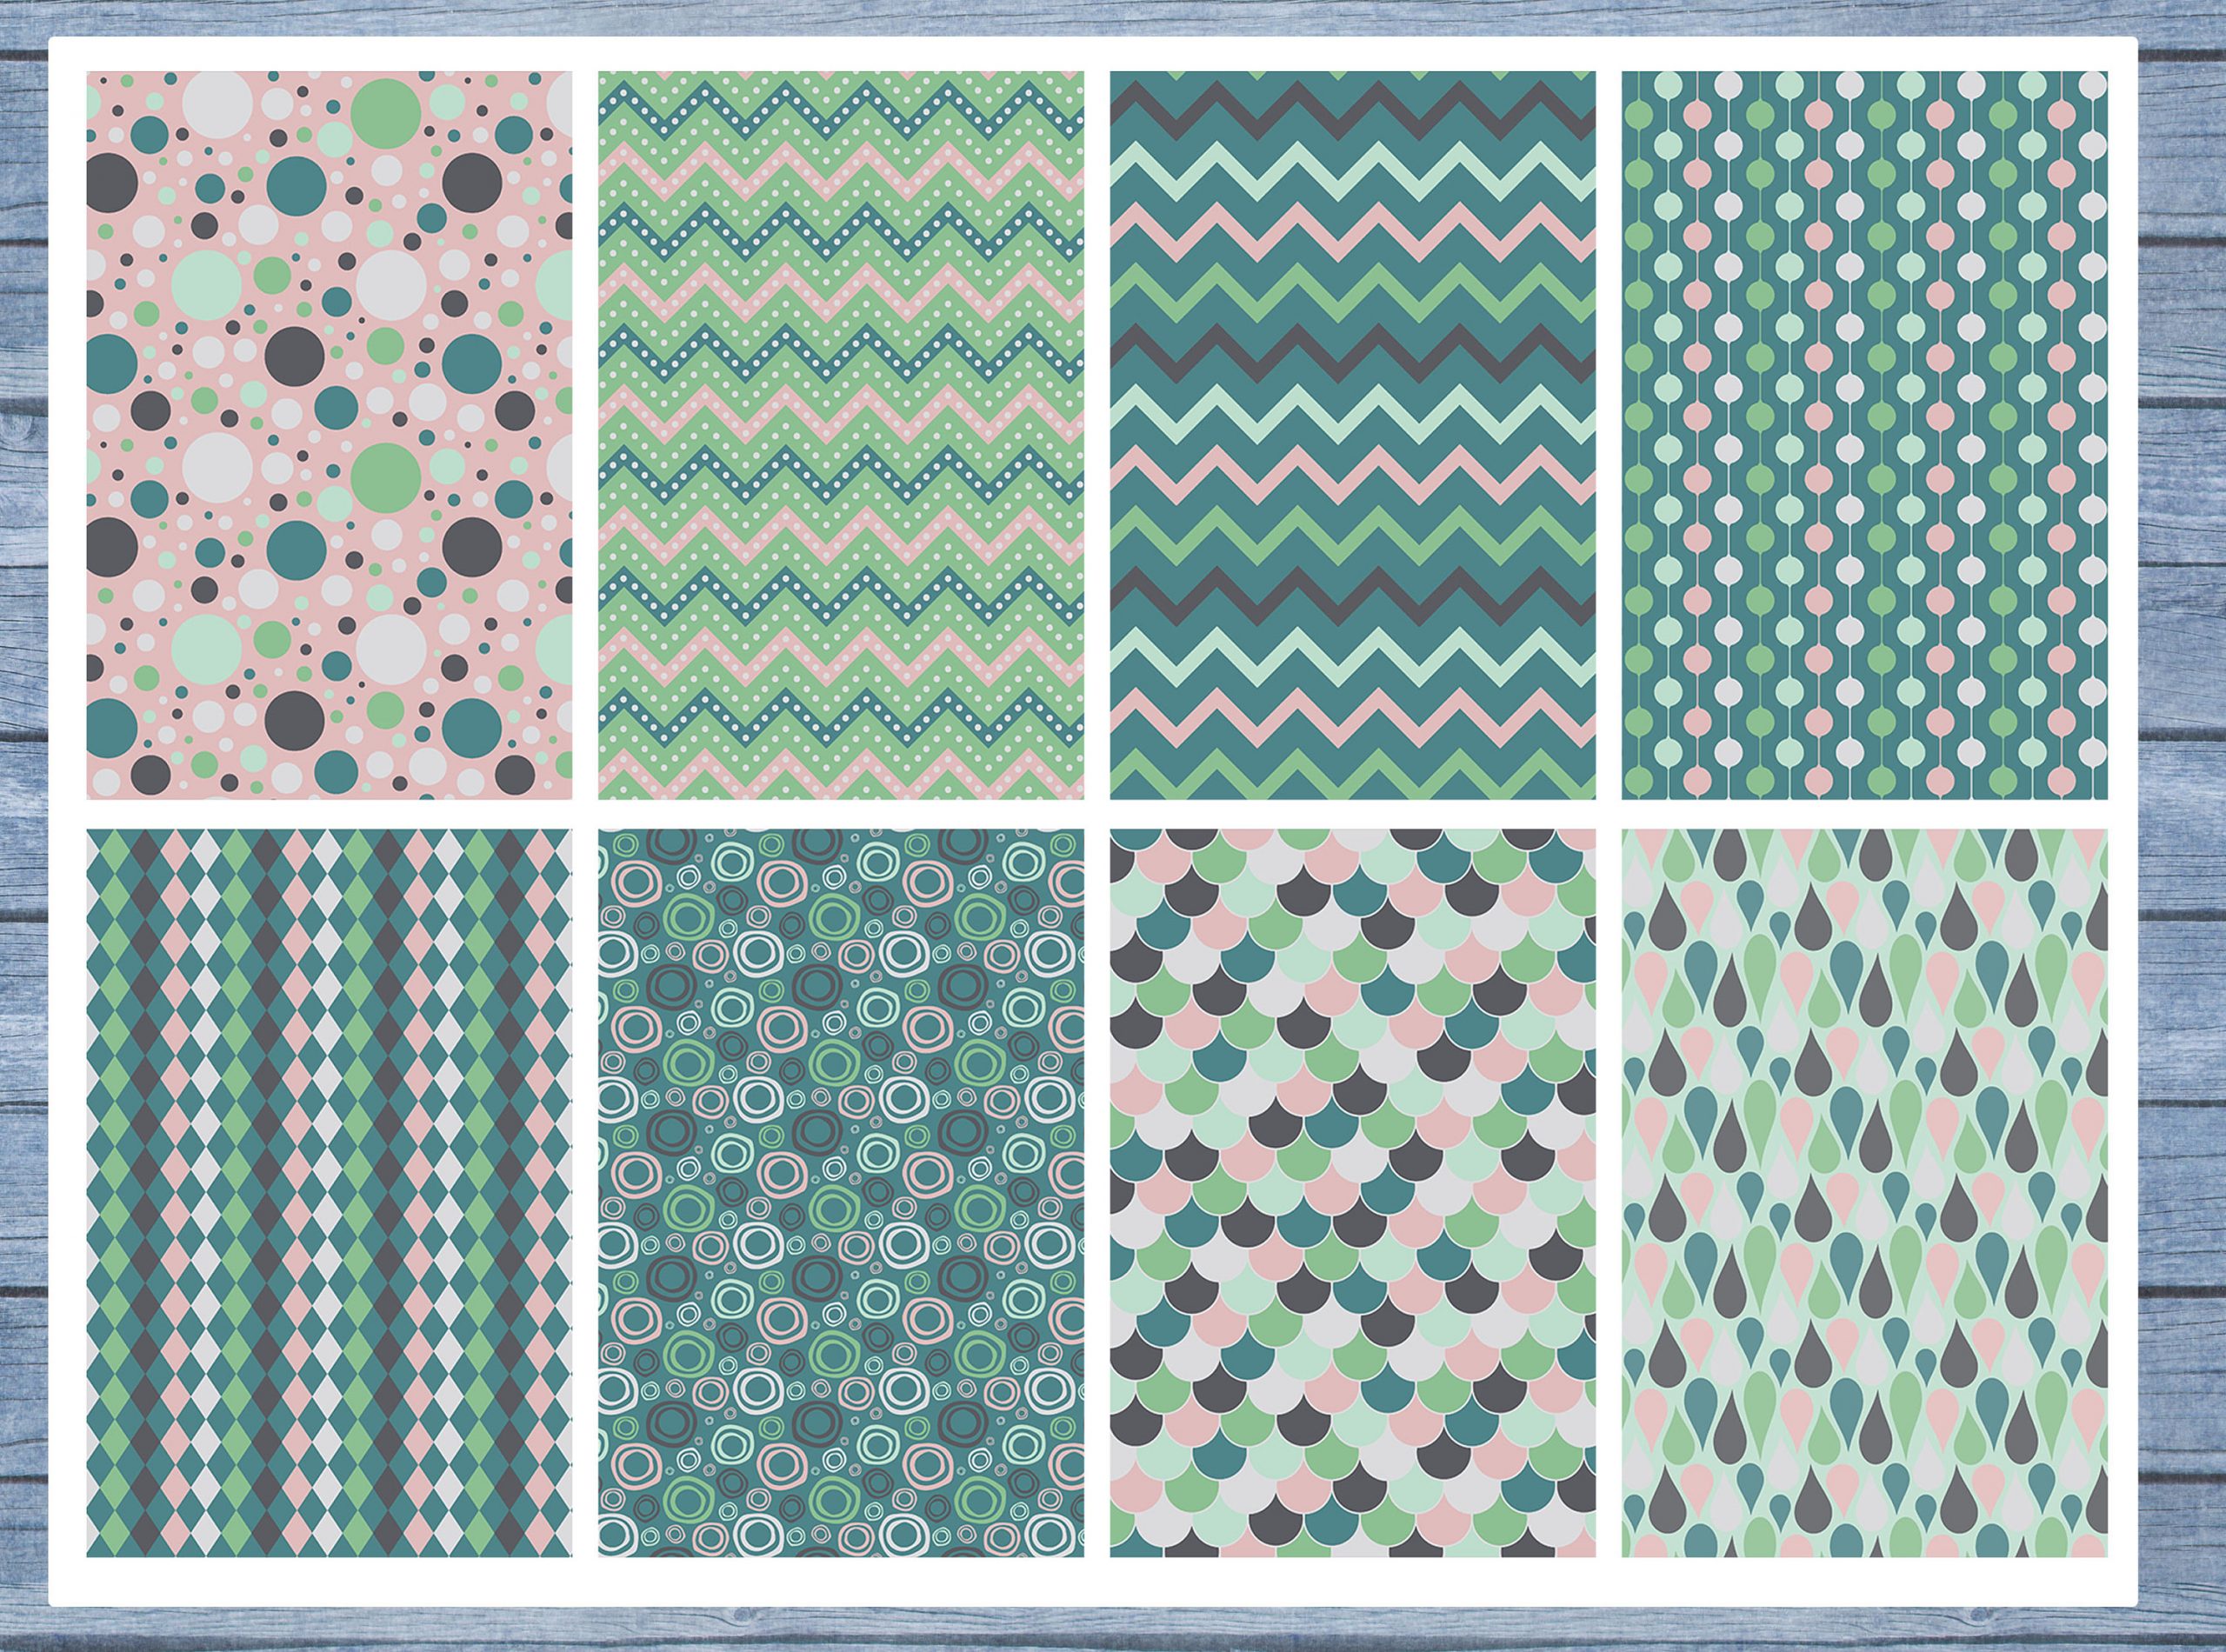Screen dimensions: 2226x1652
Task: Click the pink polka dot pattern thumbnail
Action: [329, 435]
